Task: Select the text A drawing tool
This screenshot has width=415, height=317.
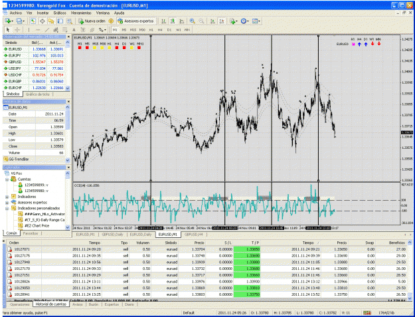Action: click(74, 30)
